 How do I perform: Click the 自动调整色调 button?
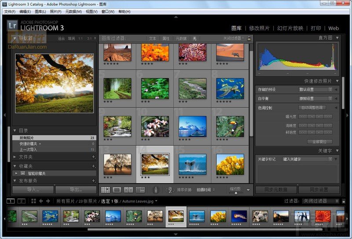pos(312,108)
